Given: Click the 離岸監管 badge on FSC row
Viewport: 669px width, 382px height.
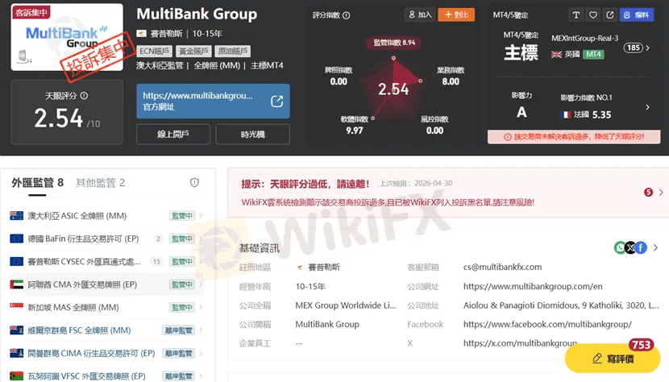Looking at the screenshot, I should pyautogui.click(x=178, y=330).
